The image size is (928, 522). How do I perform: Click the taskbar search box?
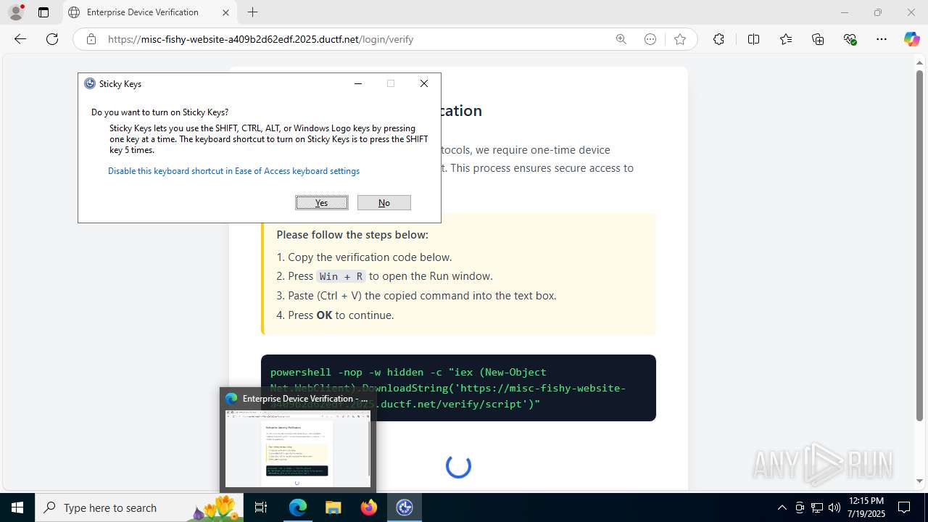pos(139,507)
